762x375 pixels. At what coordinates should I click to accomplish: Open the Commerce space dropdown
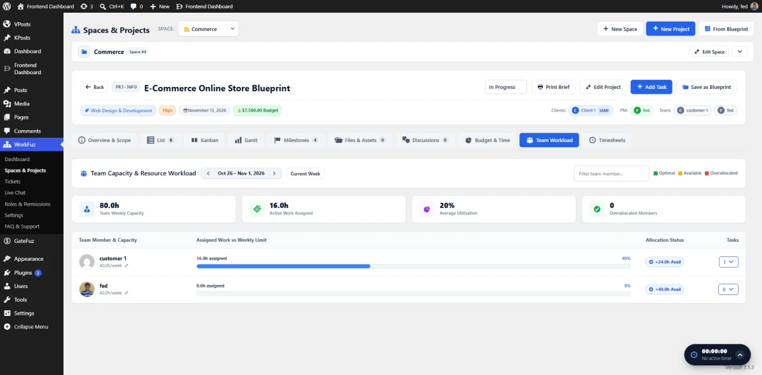click(x=208, y=29)
